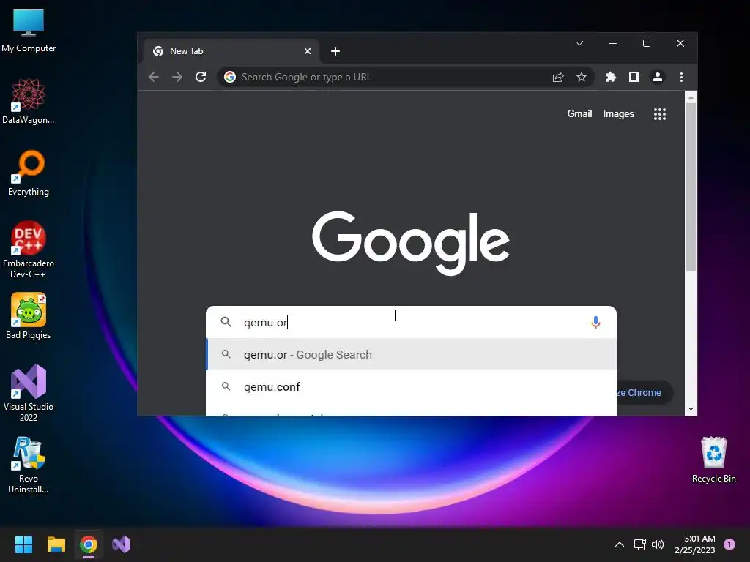Click the scrollbar down arrow

click(x=691, y=409)
